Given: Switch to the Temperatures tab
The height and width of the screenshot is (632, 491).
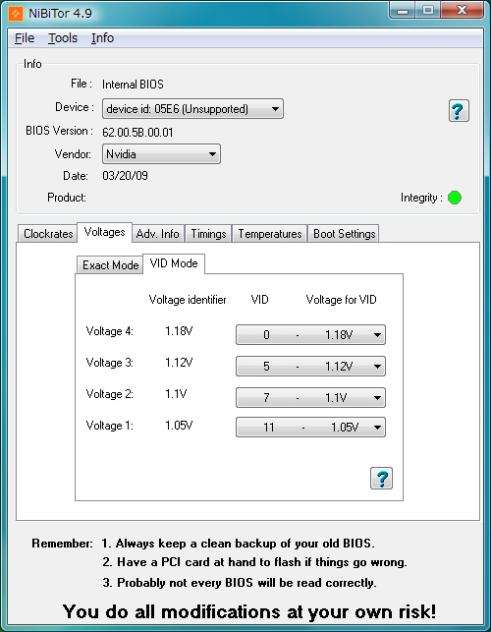Looking at the screenshot, I should click(x=269, y=234).
